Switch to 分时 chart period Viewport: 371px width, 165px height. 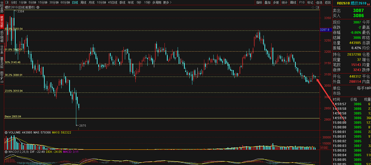point(14,3)
